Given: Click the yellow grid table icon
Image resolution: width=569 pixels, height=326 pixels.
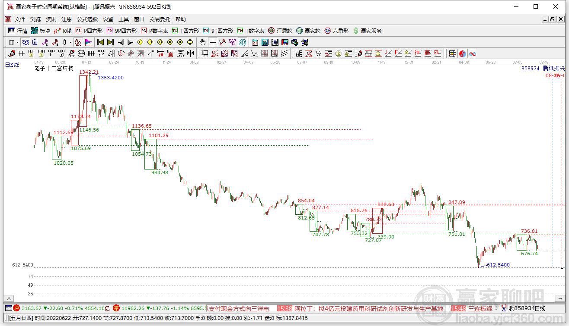Looking at the screenshot, I should tap(452, 53).
